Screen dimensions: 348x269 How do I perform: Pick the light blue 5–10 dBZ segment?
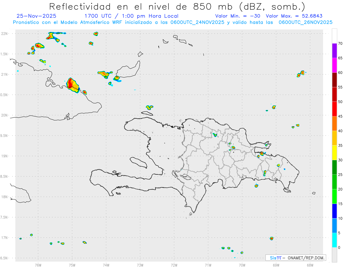pos(334,226)
